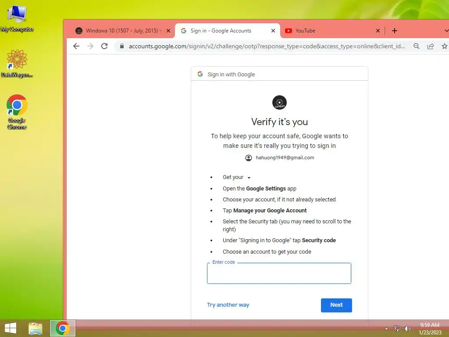Open the DataWagon desktop shortcut
Screen dimensions: 449x337
point(17,63)
